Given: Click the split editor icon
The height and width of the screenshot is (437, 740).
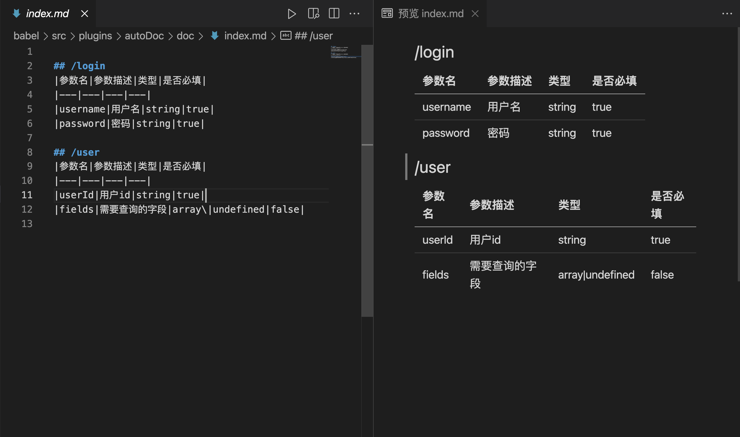Looking at the screenshot, I should (x=334, y=14).
